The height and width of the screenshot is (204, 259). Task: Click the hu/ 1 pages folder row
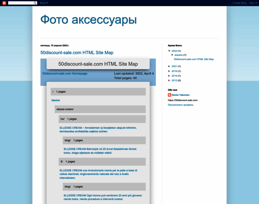(x=102, y=119)
